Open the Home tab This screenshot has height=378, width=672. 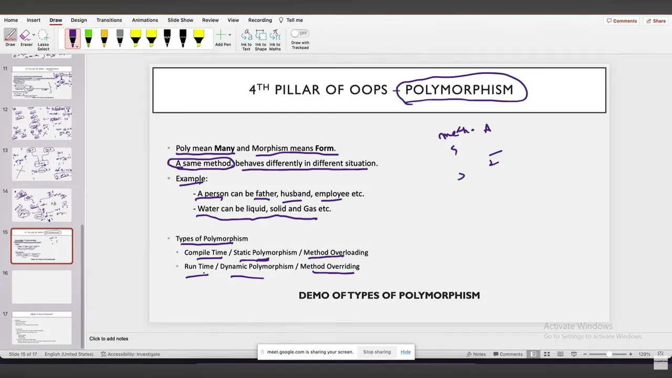point(11,20)
